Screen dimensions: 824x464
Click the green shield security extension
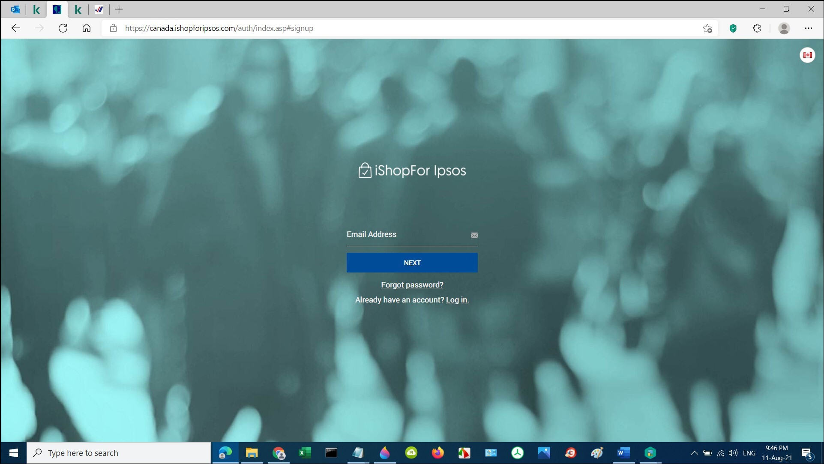tap(733, 28)
